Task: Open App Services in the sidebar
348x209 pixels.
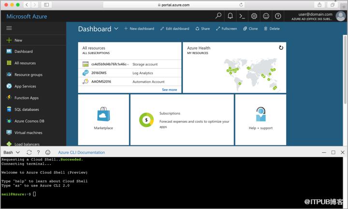Action: tap(33, 86)
